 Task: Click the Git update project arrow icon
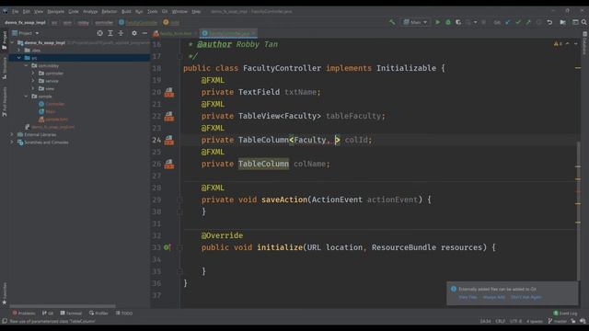[x=508, y=22]
